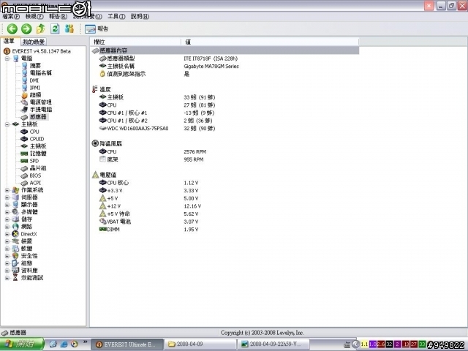Click the tray temperature icon showing 33

(x=422, y=344)
